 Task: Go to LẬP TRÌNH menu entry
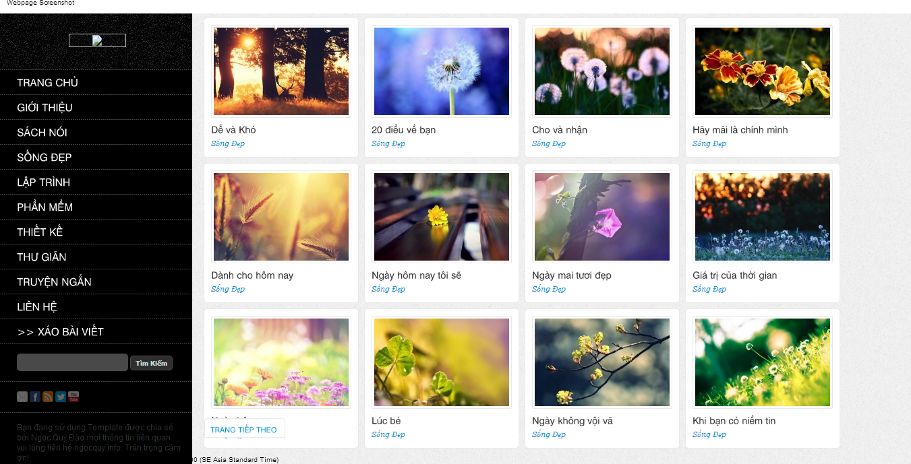click(96, 182)
